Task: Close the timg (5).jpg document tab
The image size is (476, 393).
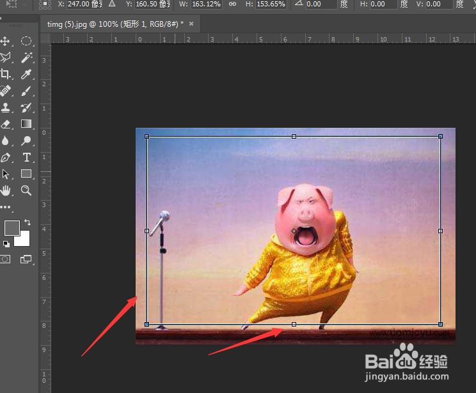Action: (191, 24)
